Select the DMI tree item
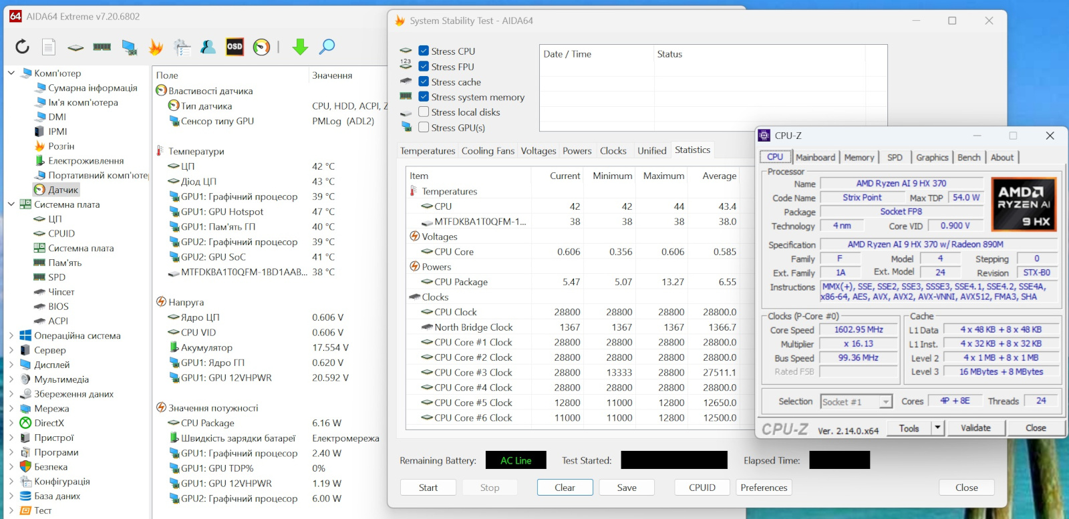 pos(50,117)
